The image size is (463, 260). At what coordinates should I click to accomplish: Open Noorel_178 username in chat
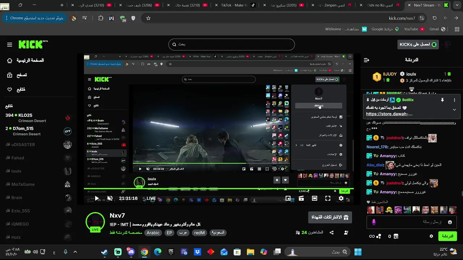(x=376, y=147)
